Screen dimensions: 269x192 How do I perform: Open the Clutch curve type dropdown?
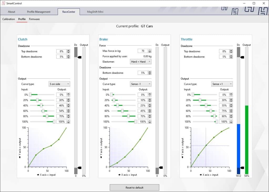(x=59, y=84)
